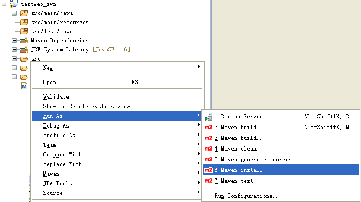Choose Open from the context menu
Screen dimensions: 361x202
tap(117, 82)
